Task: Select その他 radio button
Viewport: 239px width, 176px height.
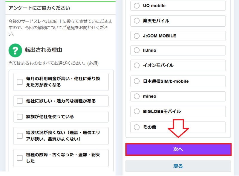Action: pos(137,127)
